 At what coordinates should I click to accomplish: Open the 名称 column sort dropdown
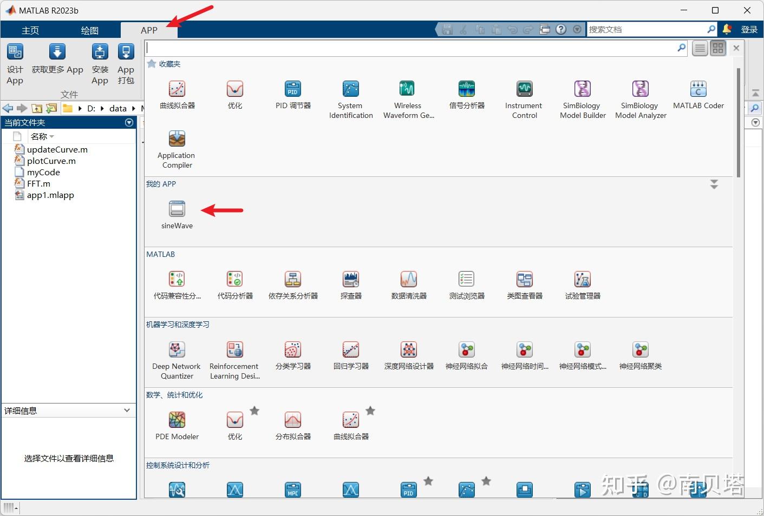tap(51, 136)
